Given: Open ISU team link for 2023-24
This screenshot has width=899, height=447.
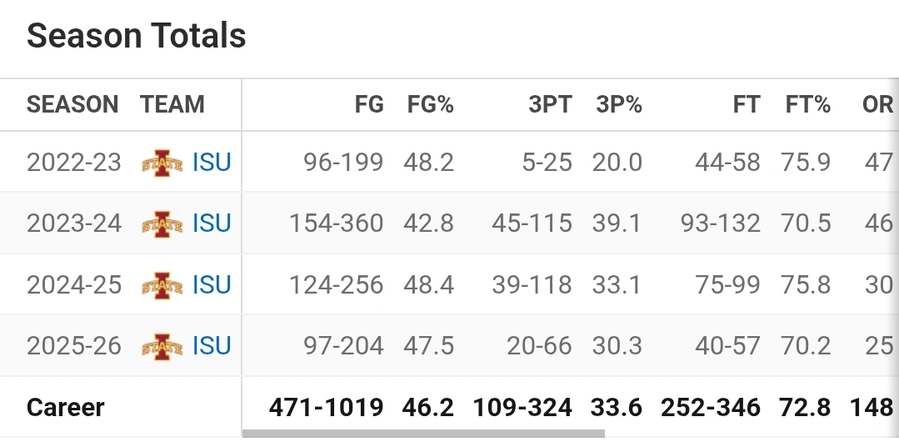Looking at the screenshot, I should (211, 223).
